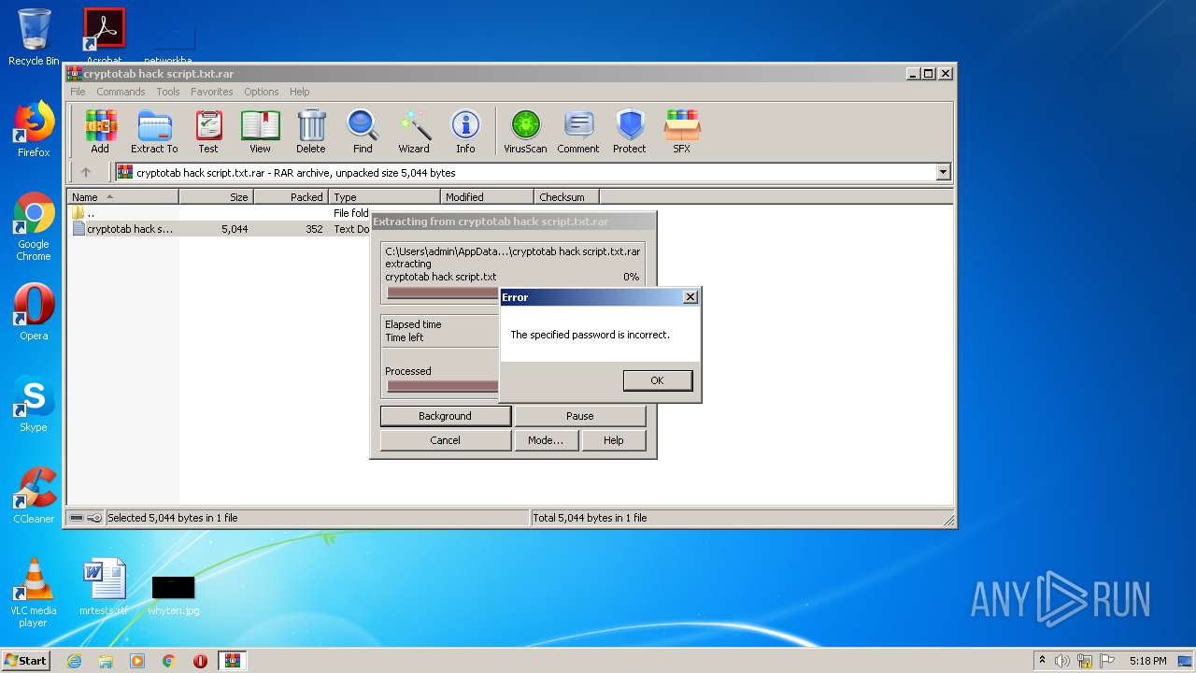
Task: Open the archive Info icon
Action: pyautogui.click(x=465, y=131)
